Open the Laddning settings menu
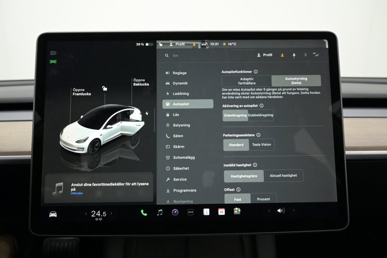 tap(181, 94)
